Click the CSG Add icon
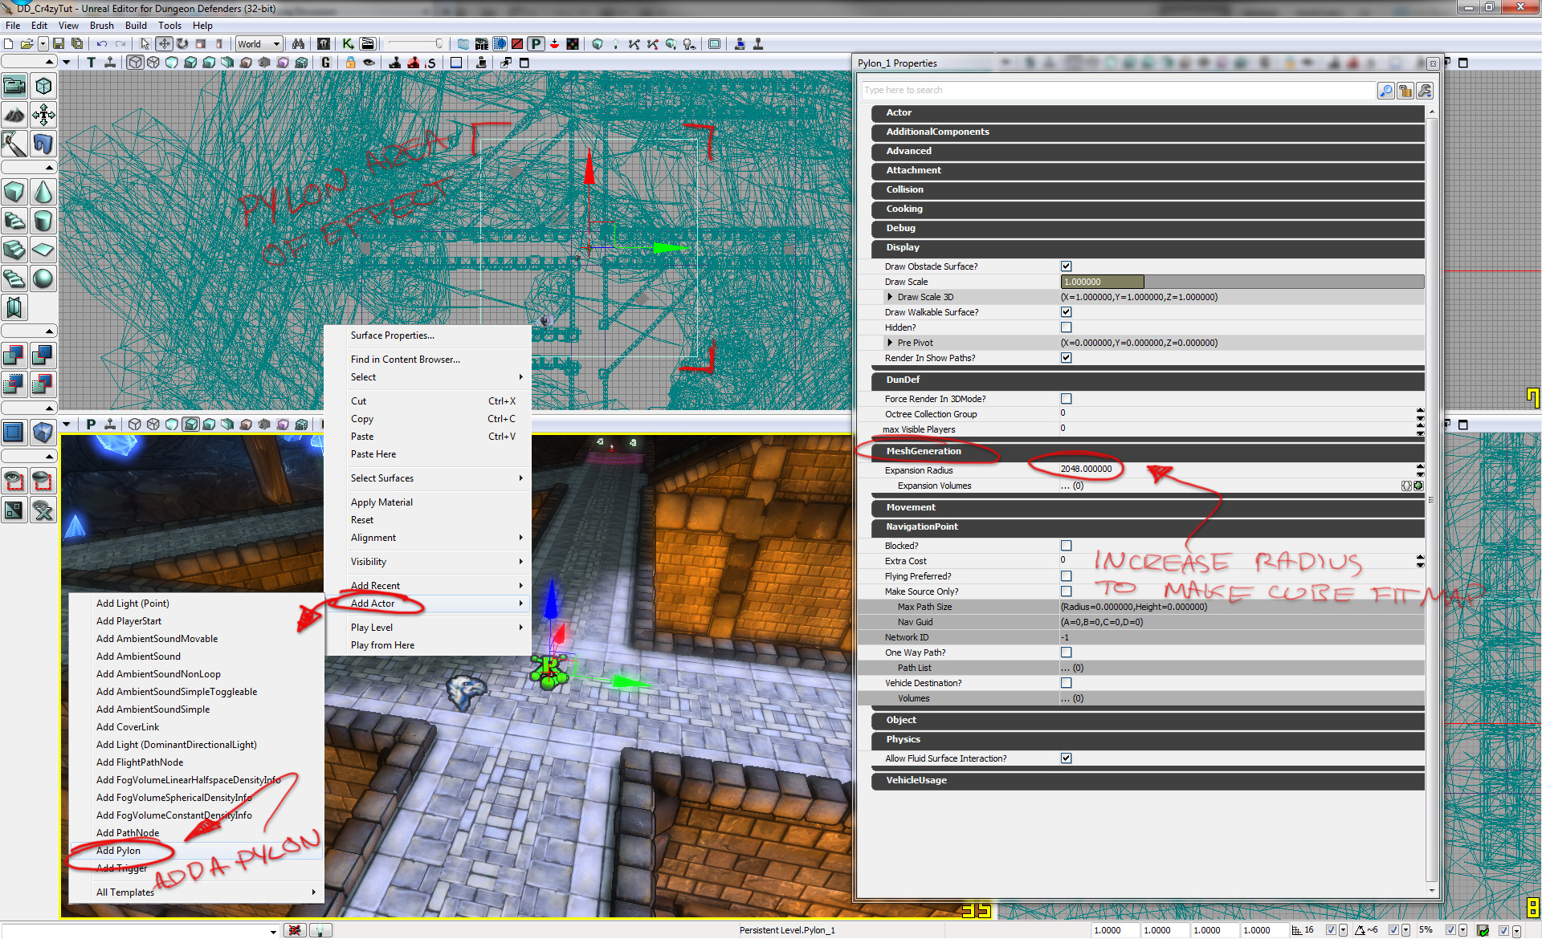Image resolution: width=1542 pixels, height=939 pixels. pyautogui.click(x=14, y=356)
